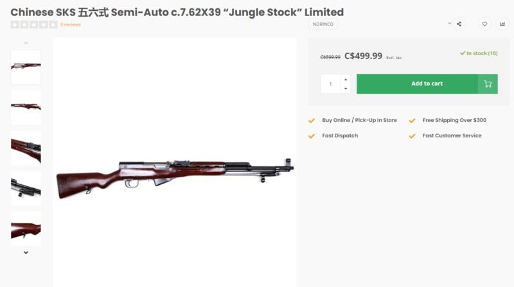This screenshot has width=514, height=287.
Task: Open the "0 reviews" link
Action: (x=70, y=25)
